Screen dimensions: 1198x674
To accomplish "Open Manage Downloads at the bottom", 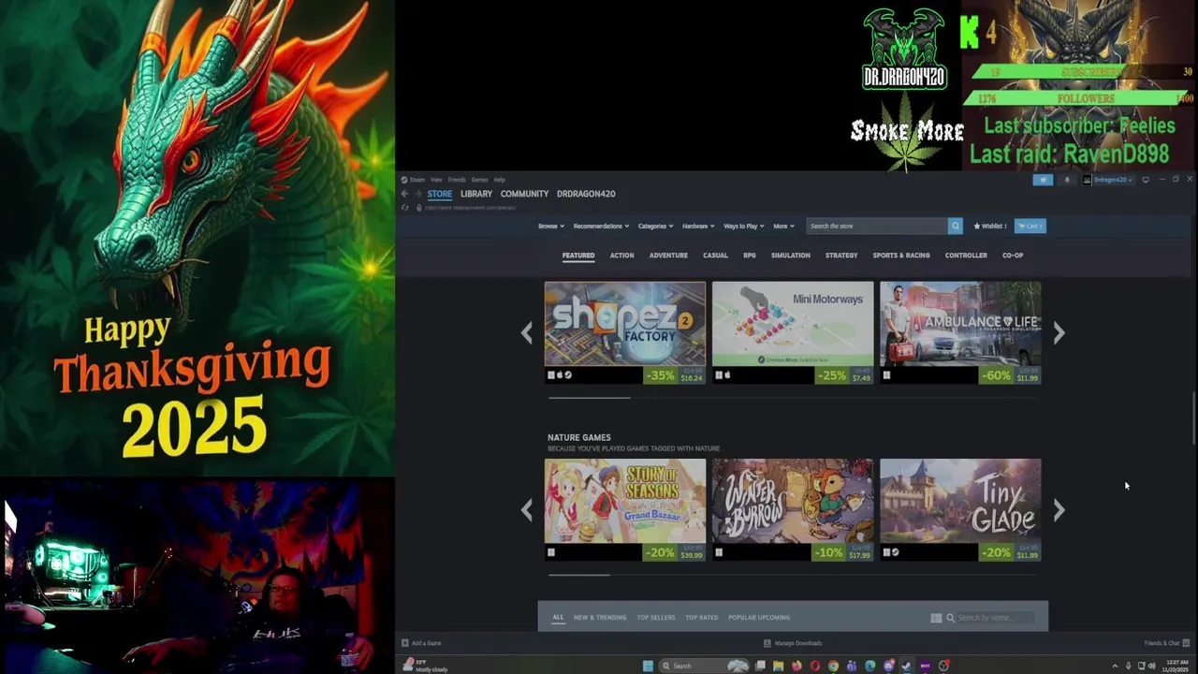I will 793,643.
